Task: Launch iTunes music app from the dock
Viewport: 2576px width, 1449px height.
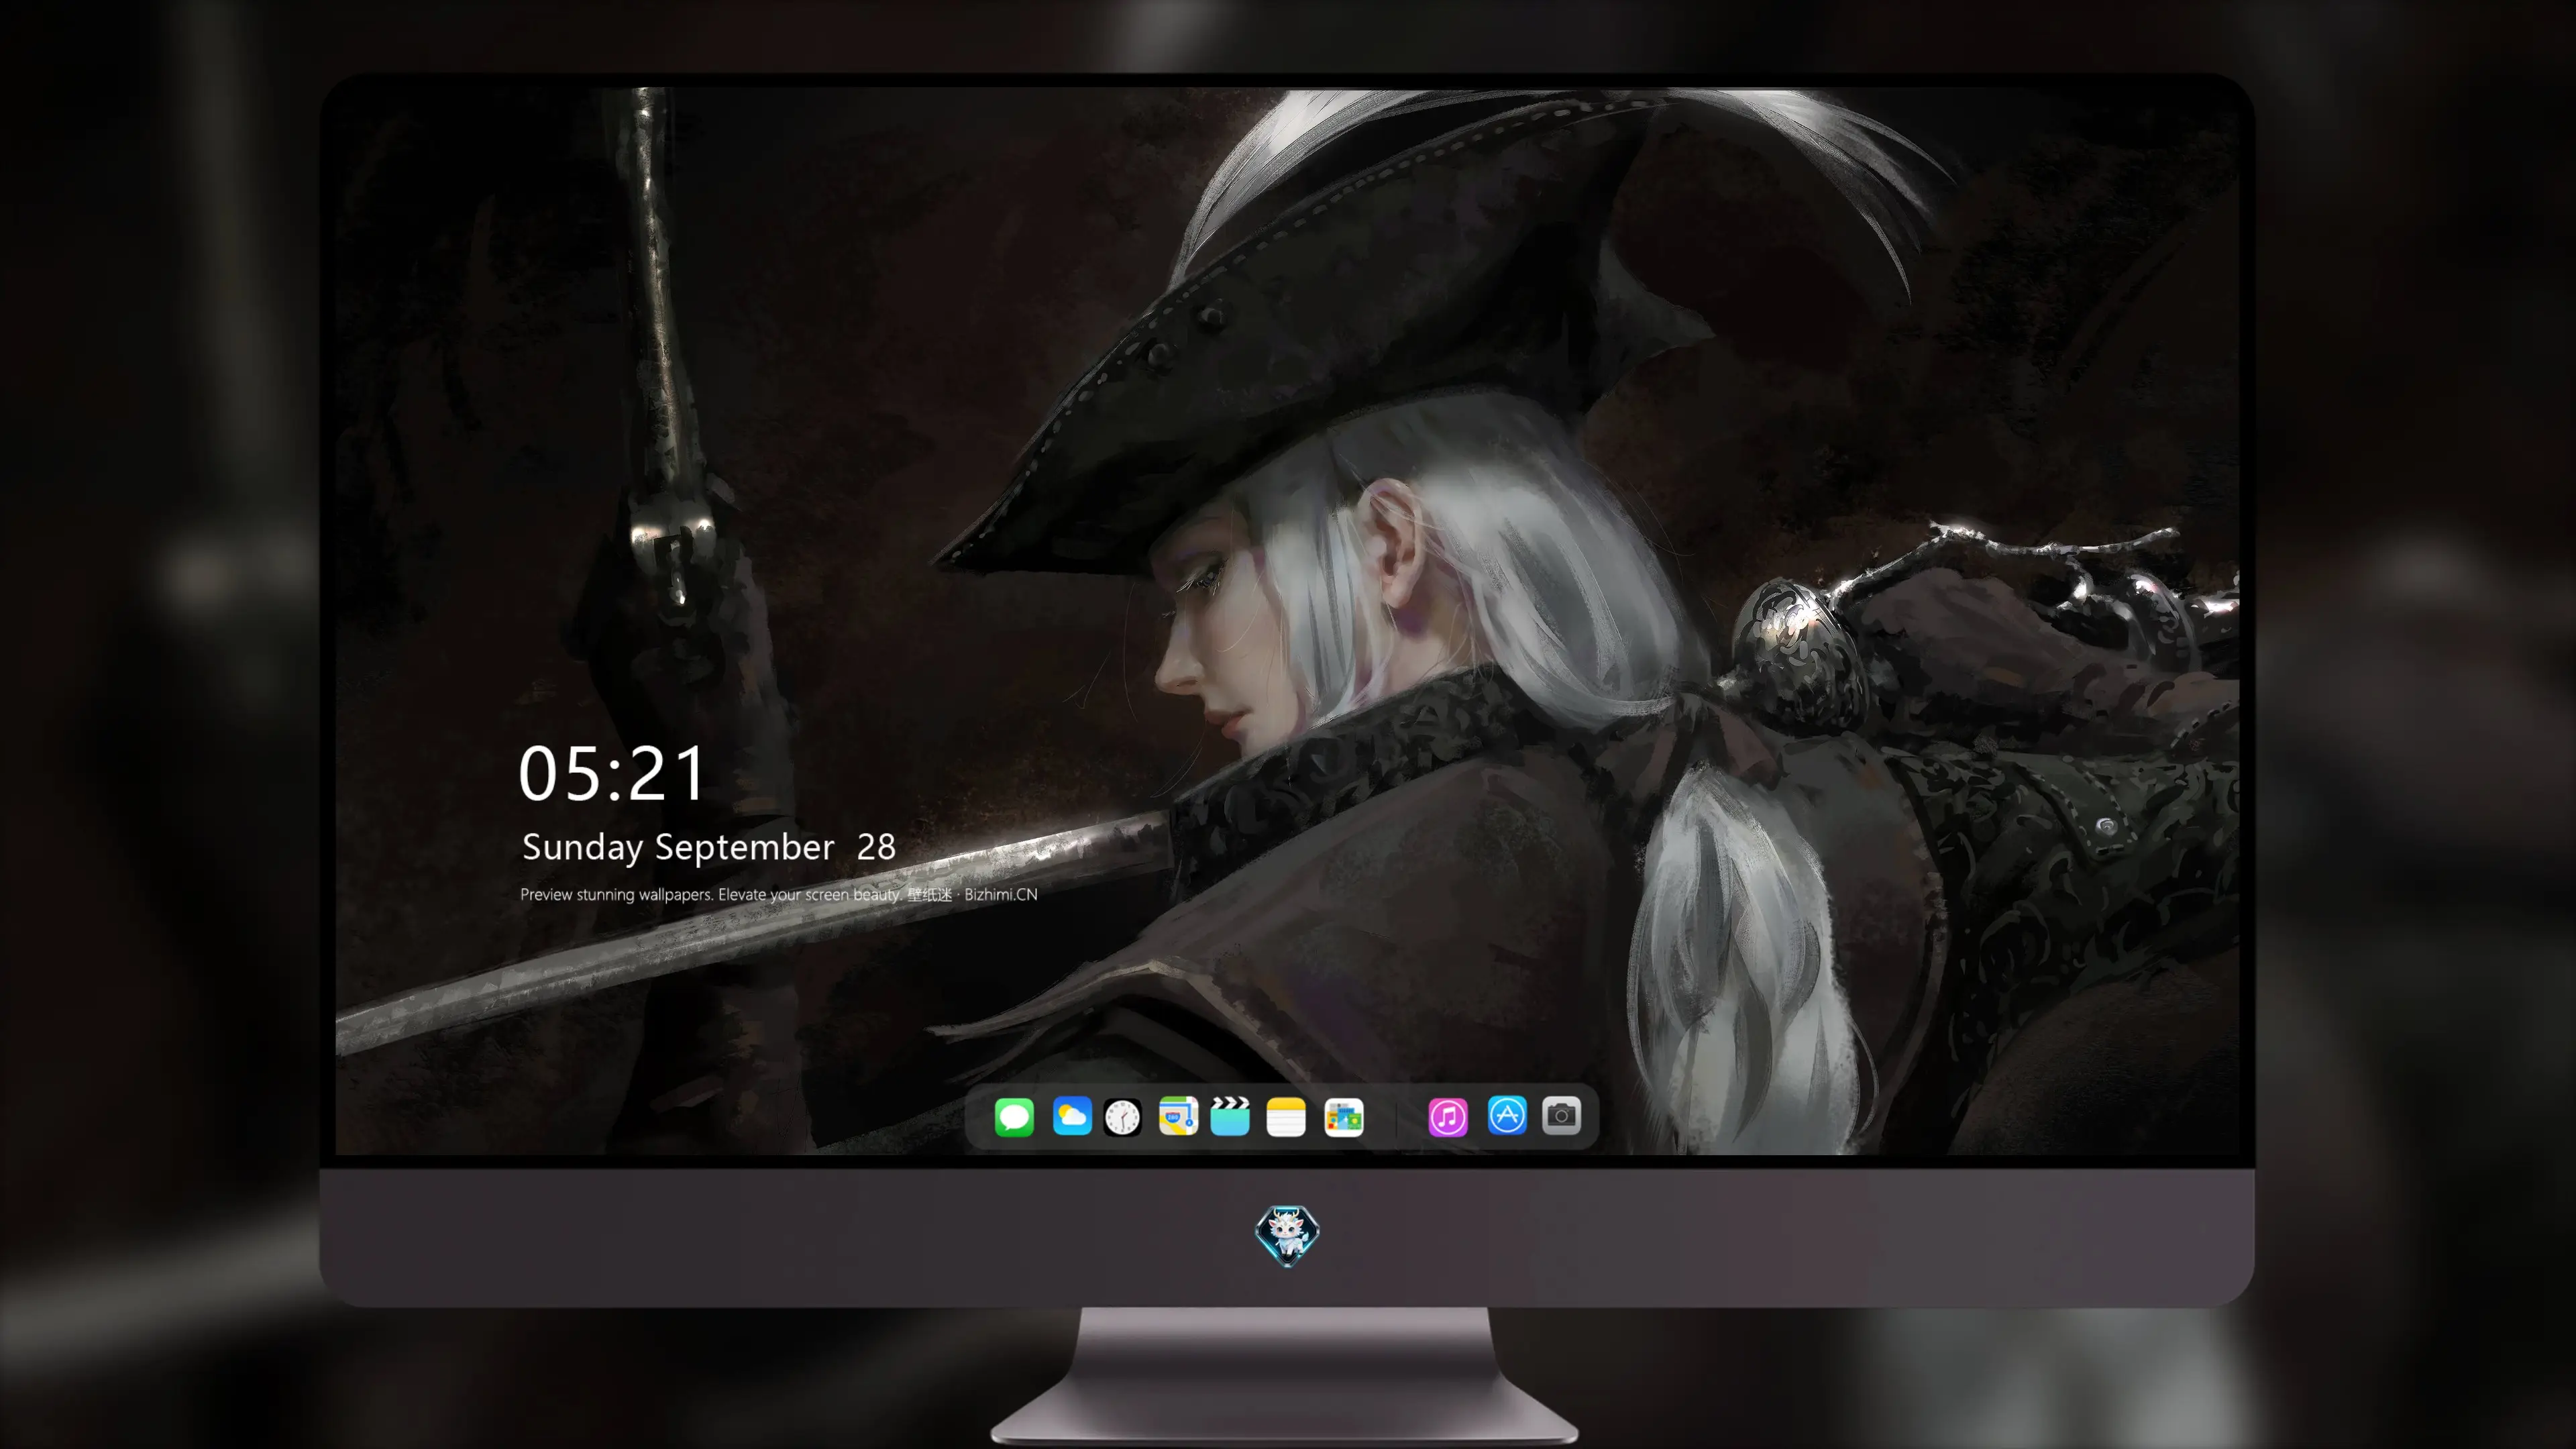Action: point(1448,1116)
